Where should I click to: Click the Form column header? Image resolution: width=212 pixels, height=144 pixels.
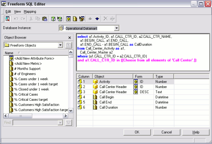[143, 76]
